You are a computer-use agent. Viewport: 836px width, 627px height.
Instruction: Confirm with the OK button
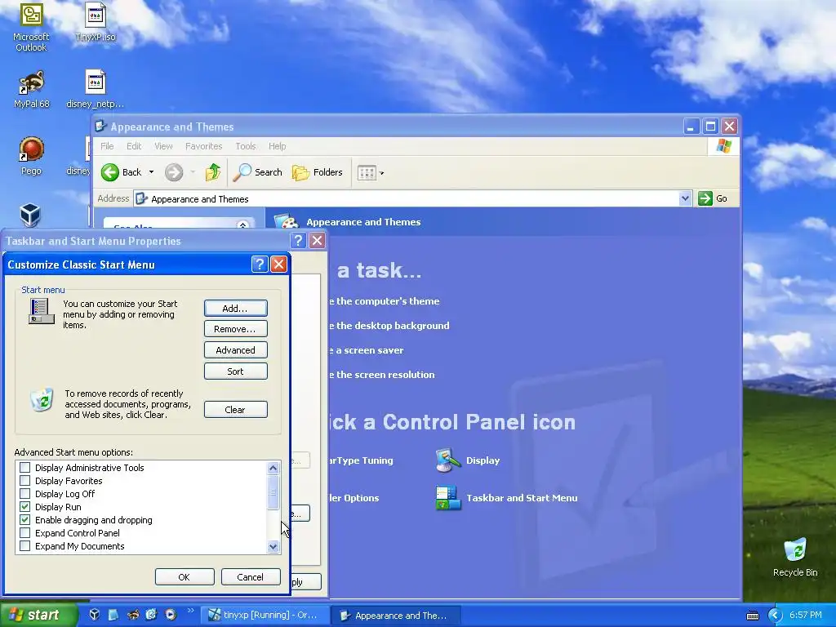185,577
